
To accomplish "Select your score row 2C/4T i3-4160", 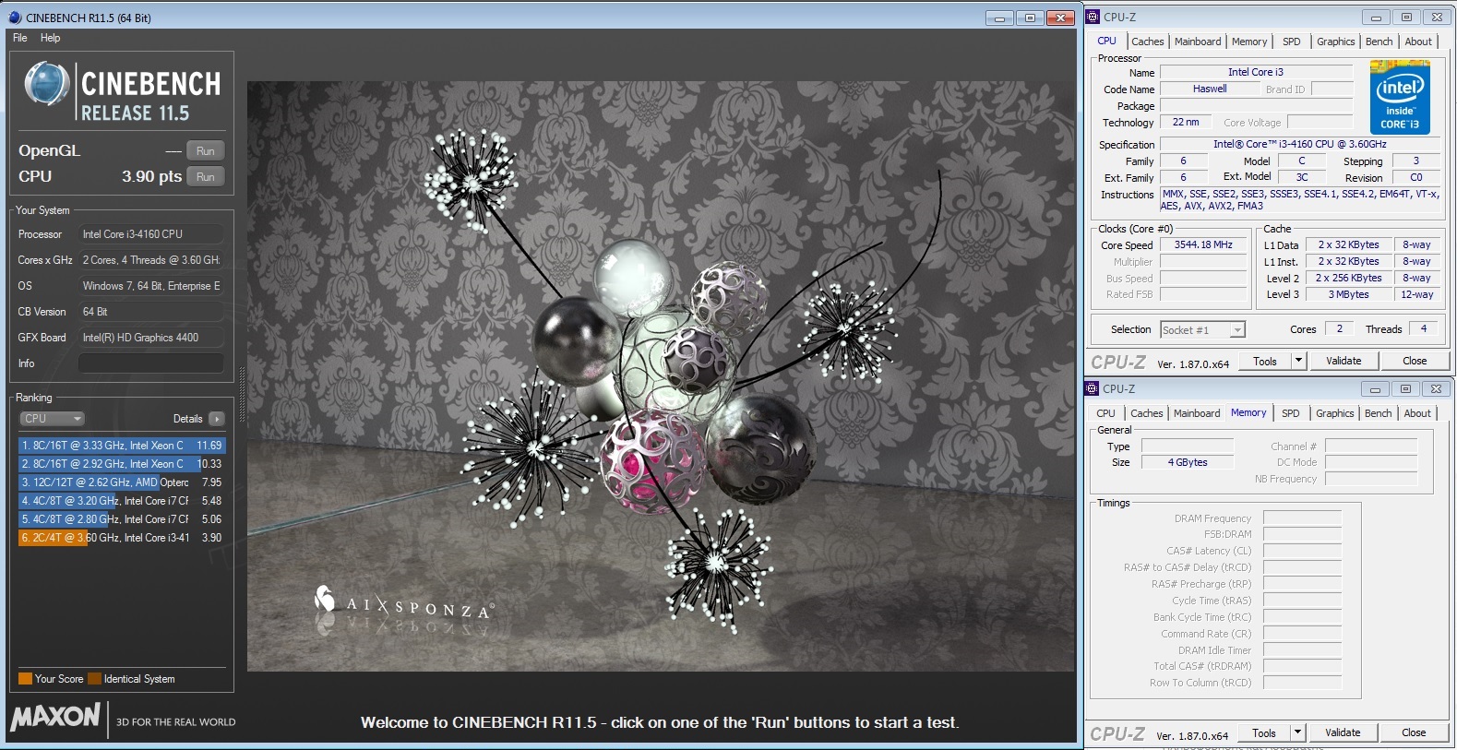I will click(x=121, y=538).
